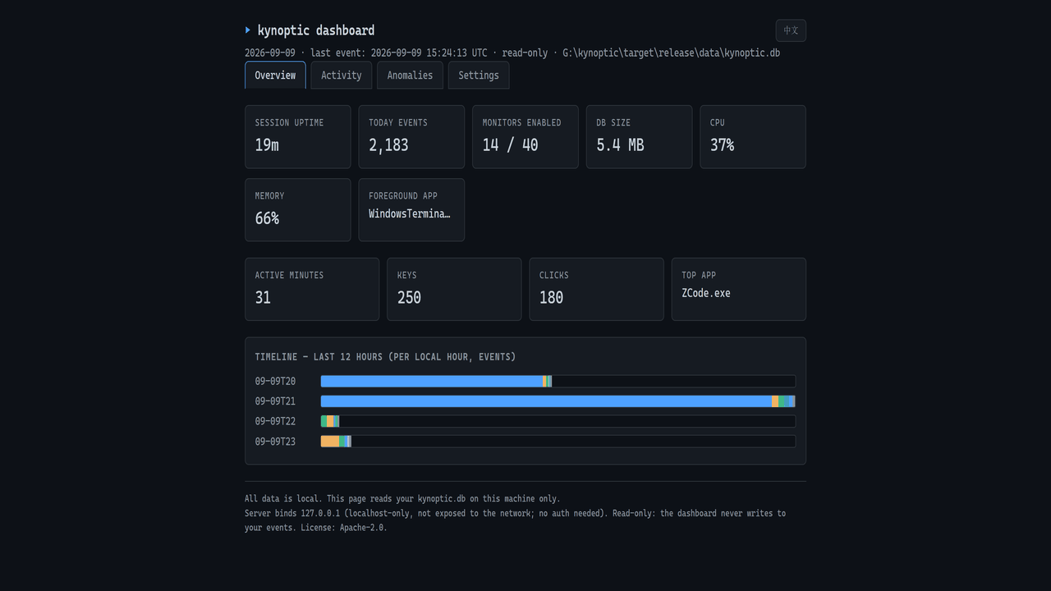Screen dimensions: 1051x591
Task: Click the 'All data is local' footer line
Action: tap(402, 498)
